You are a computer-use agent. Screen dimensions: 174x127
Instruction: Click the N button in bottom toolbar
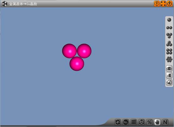tap(165, 122)
